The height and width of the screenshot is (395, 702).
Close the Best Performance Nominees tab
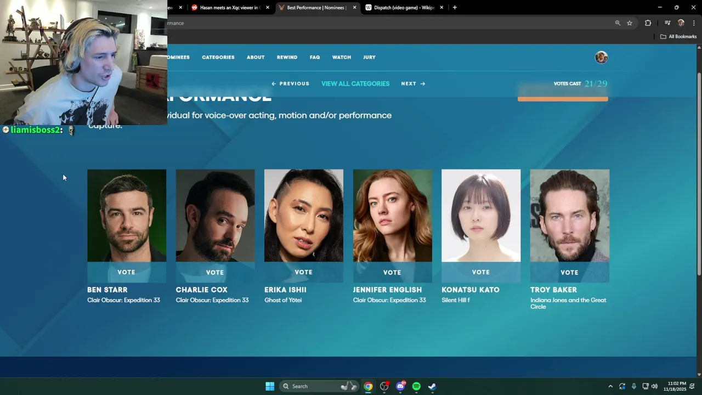(354, 8)
